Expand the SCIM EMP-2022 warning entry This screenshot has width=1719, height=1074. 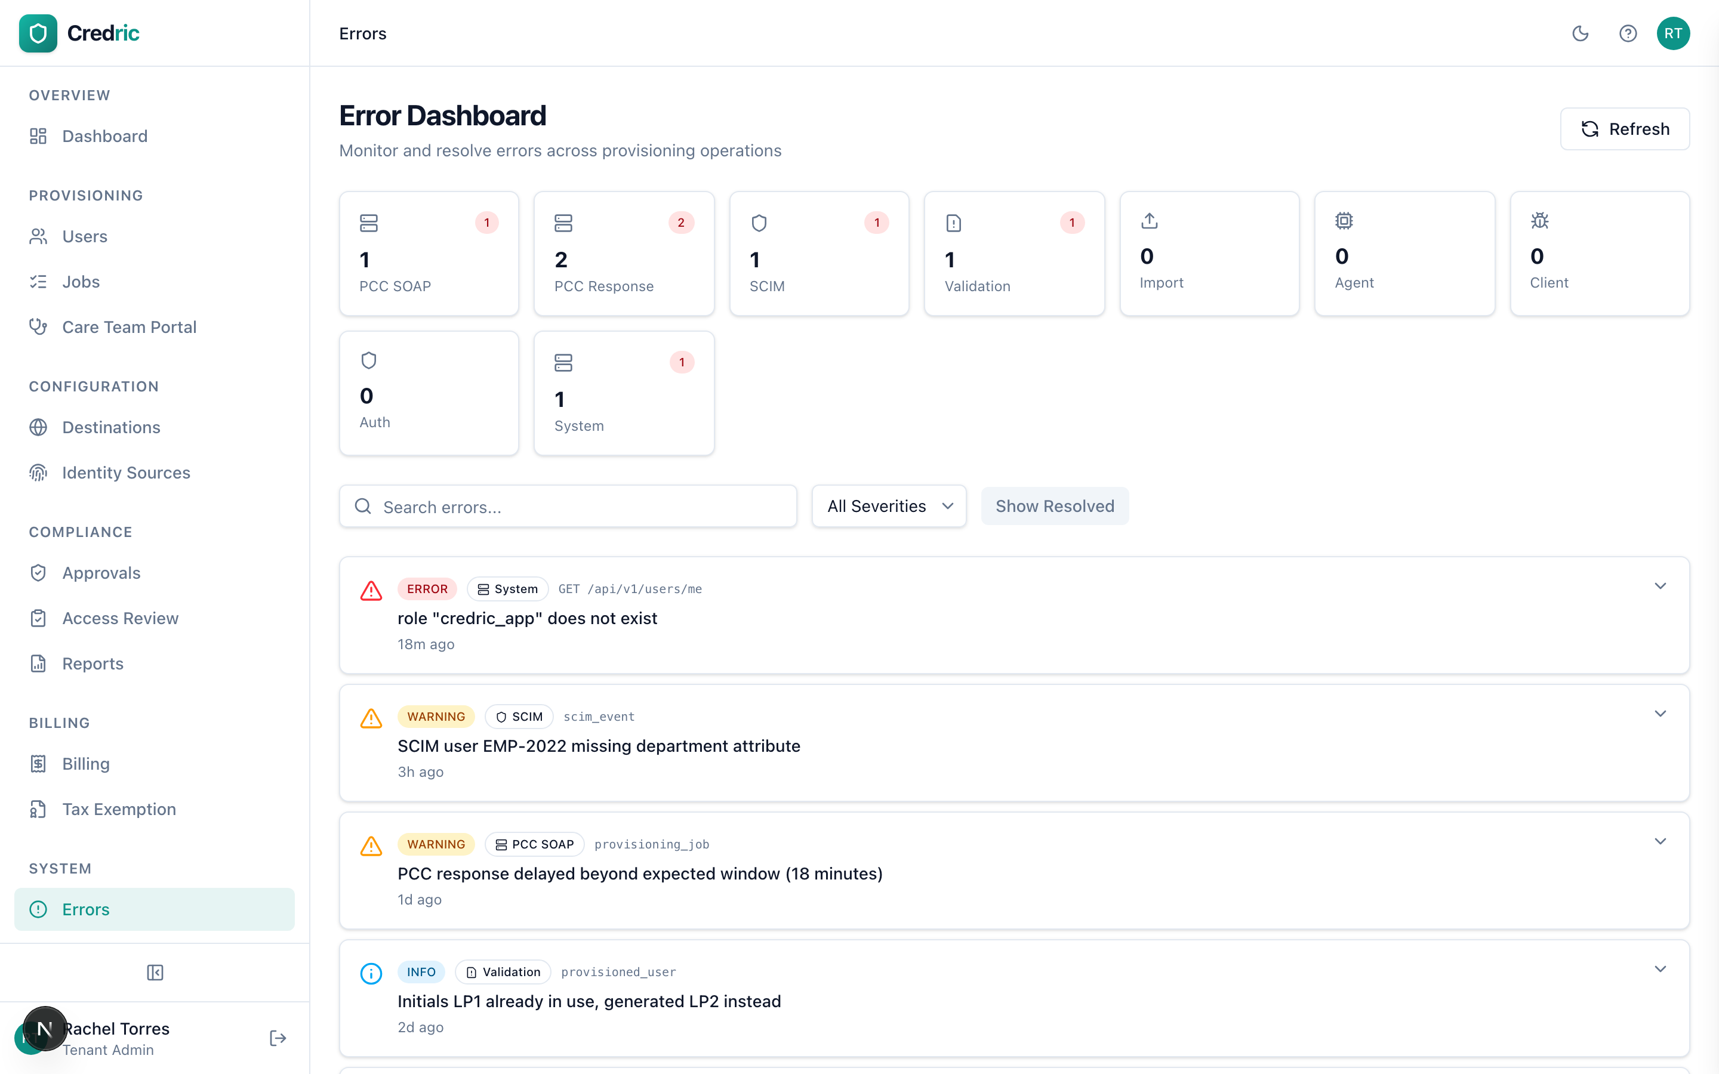click(x=1660, y=714)
